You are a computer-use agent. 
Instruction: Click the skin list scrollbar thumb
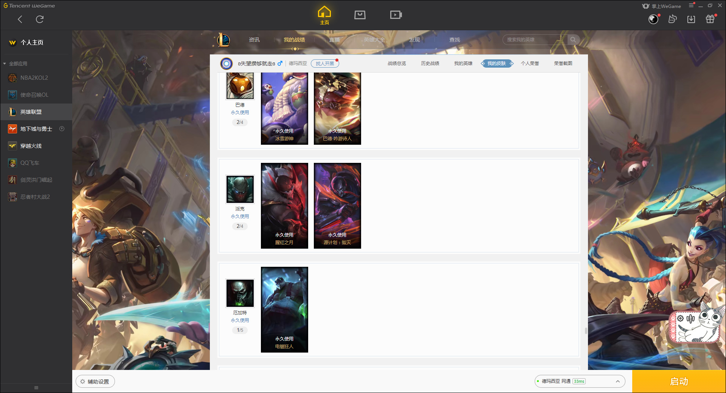point(586,331)
